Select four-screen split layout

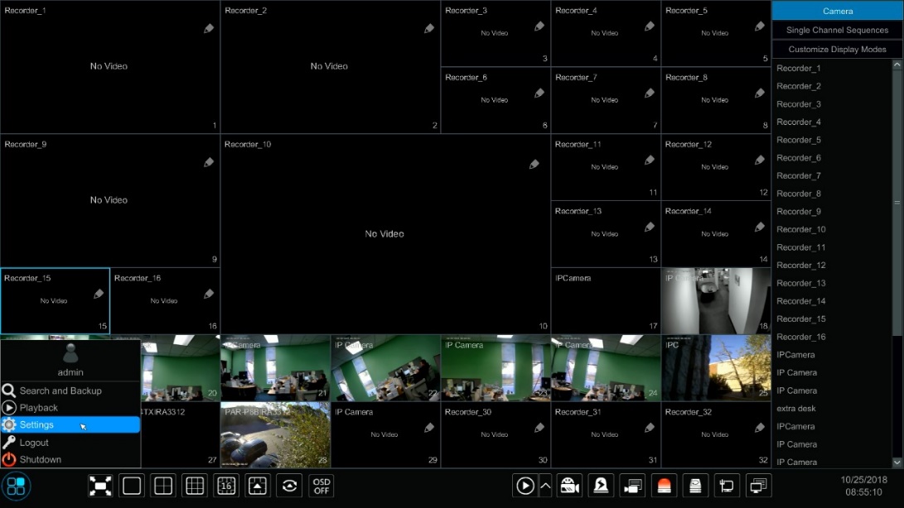coord(163,486)
